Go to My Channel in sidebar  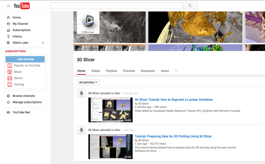(20, 24)
